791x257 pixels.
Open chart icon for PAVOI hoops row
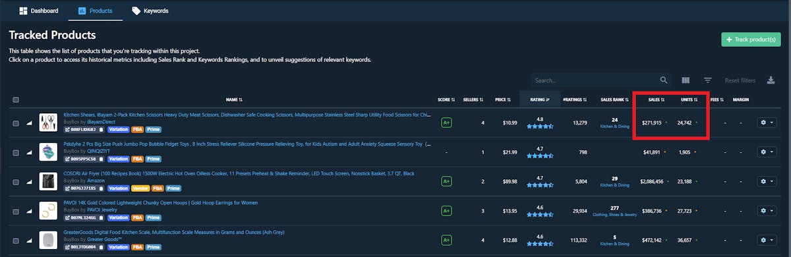pyautogui.click(x=29, y=211)
